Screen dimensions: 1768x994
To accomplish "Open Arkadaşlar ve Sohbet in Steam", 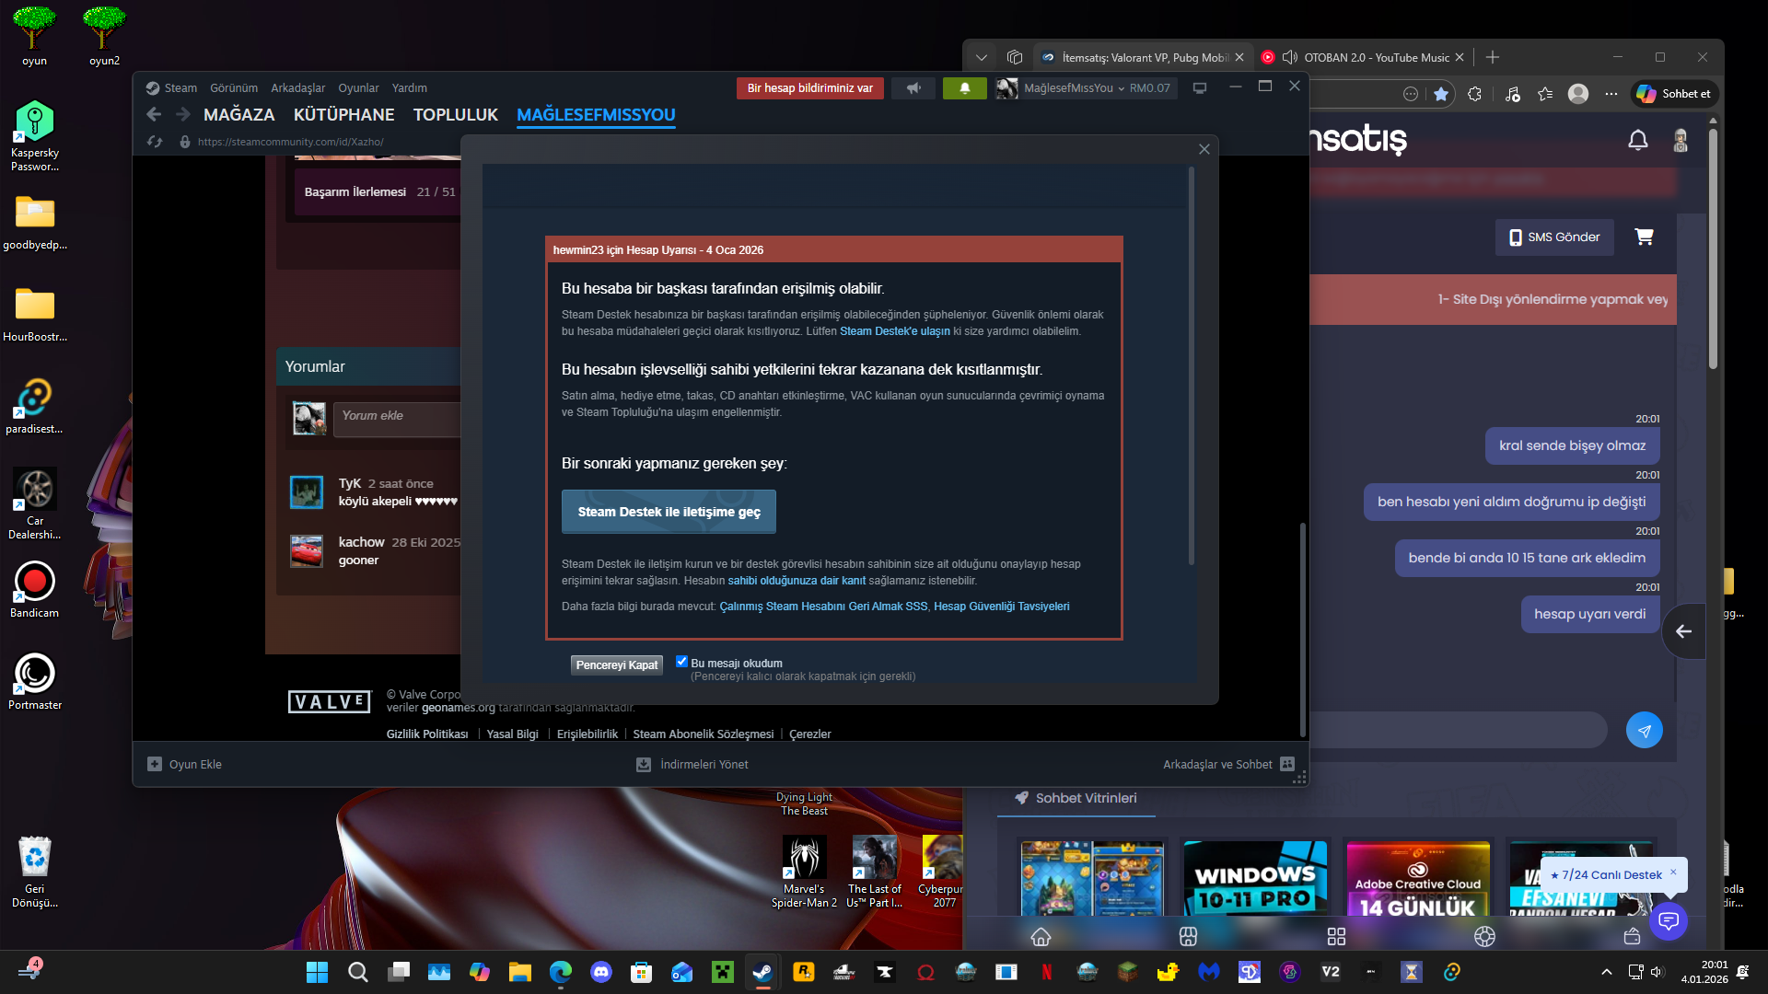I will (1228, 764).
